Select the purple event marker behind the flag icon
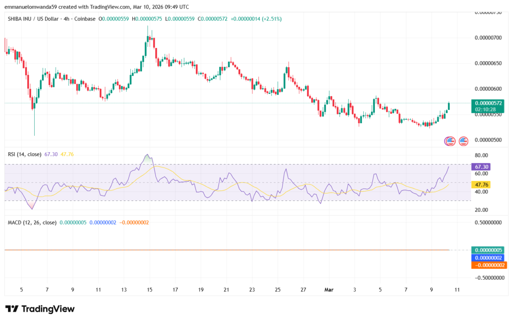 (x=445, y=141)
